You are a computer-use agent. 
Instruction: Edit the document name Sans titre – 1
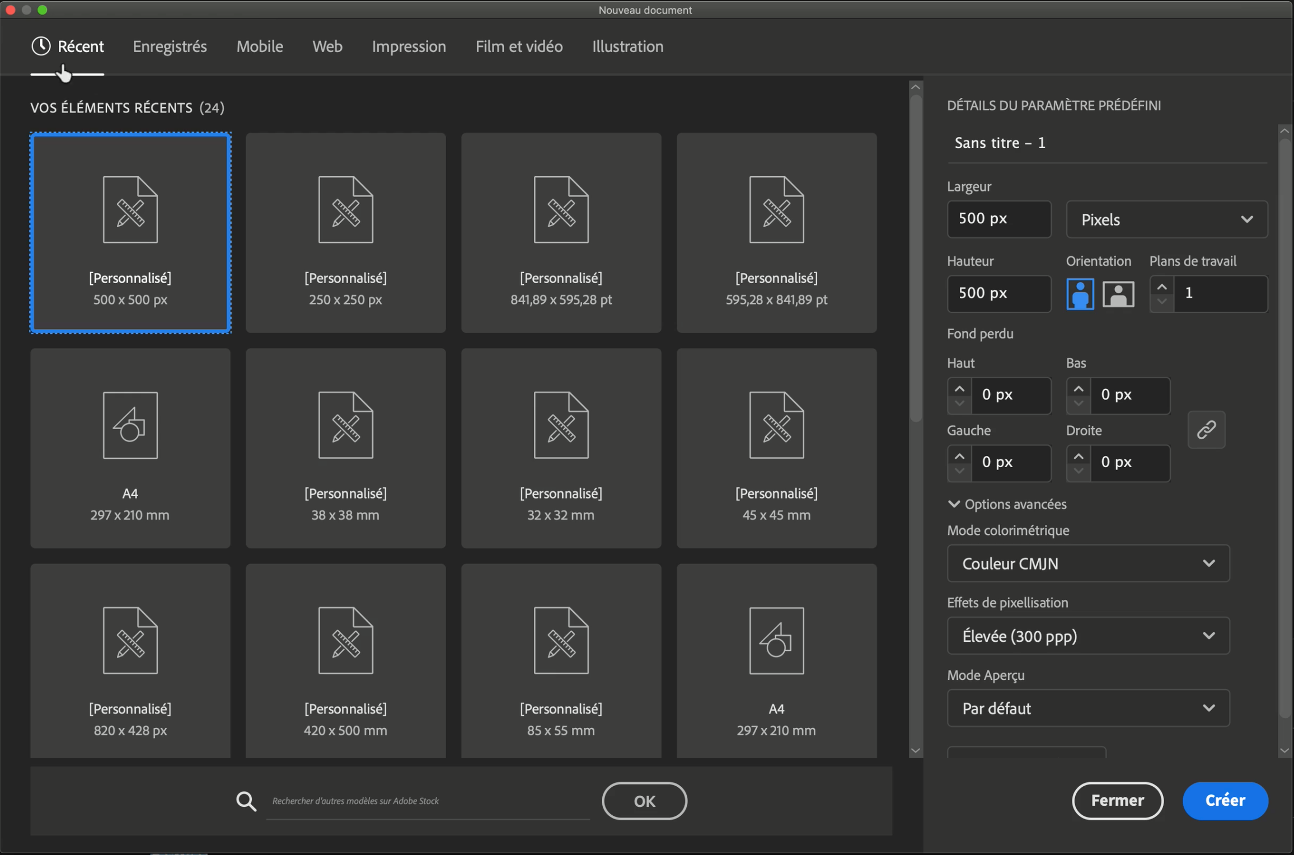tap(1107, 143)
